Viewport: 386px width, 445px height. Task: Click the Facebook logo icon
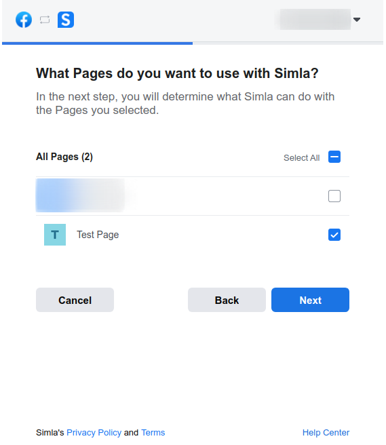(24, 20)
